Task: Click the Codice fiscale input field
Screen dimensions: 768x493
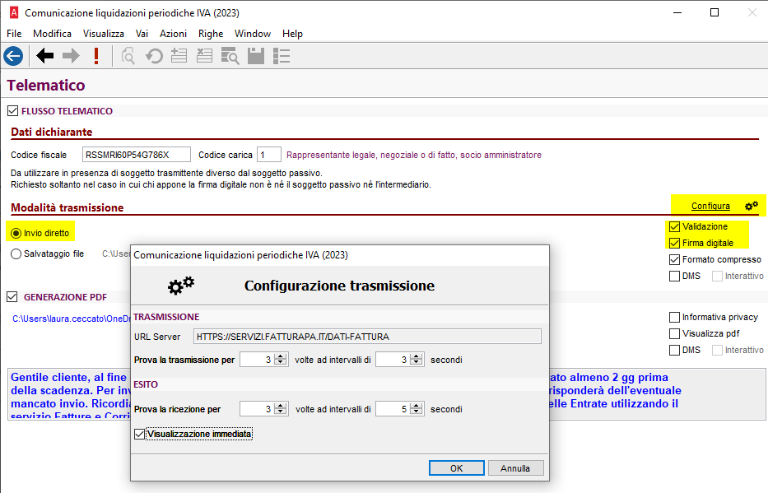Action: [136, 155]
